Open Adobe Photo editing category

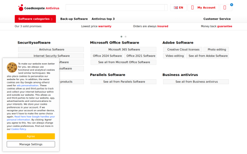click(216, 50)
